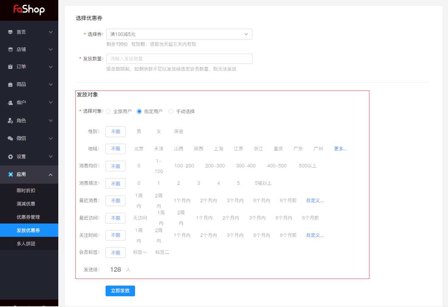Click 自定义... in 最近消费 row

(x=315, y=201)
